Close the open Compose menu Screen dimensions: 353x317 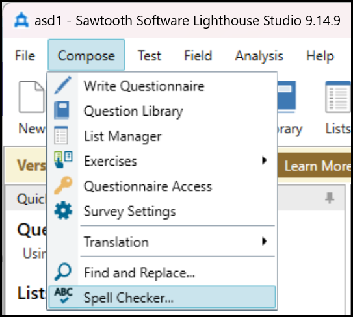pos(86,55)
